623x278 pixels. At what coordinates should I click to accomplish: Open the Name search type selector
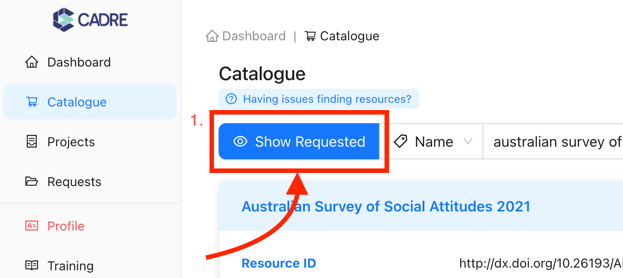click(x=434, y=142)
